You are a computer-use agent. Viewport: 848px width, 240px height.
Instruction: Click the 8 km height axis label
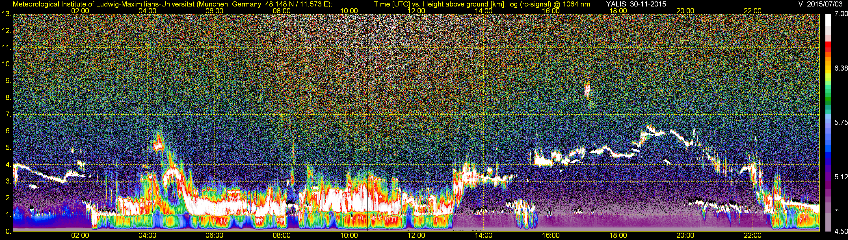pyautogui.click(x=8, y=97)
